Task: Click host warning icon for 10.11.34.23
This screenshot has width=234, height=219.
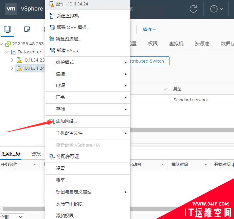Action: tap(19, 60)
